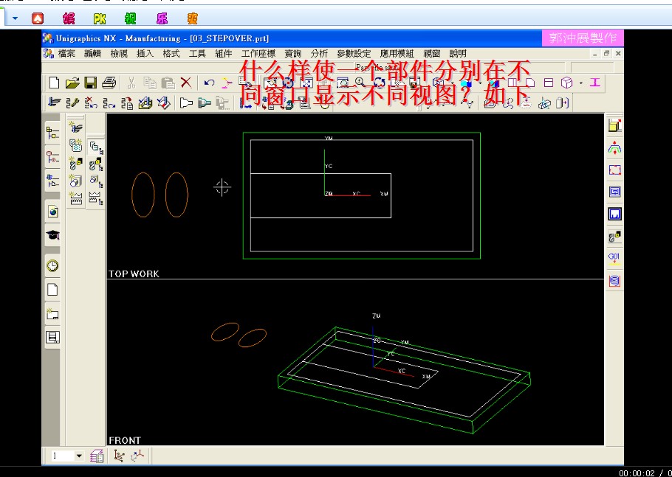The width and height of the screenshot is (672, 477).
Task: Click the Print icon
Action: tap(109, 83)
